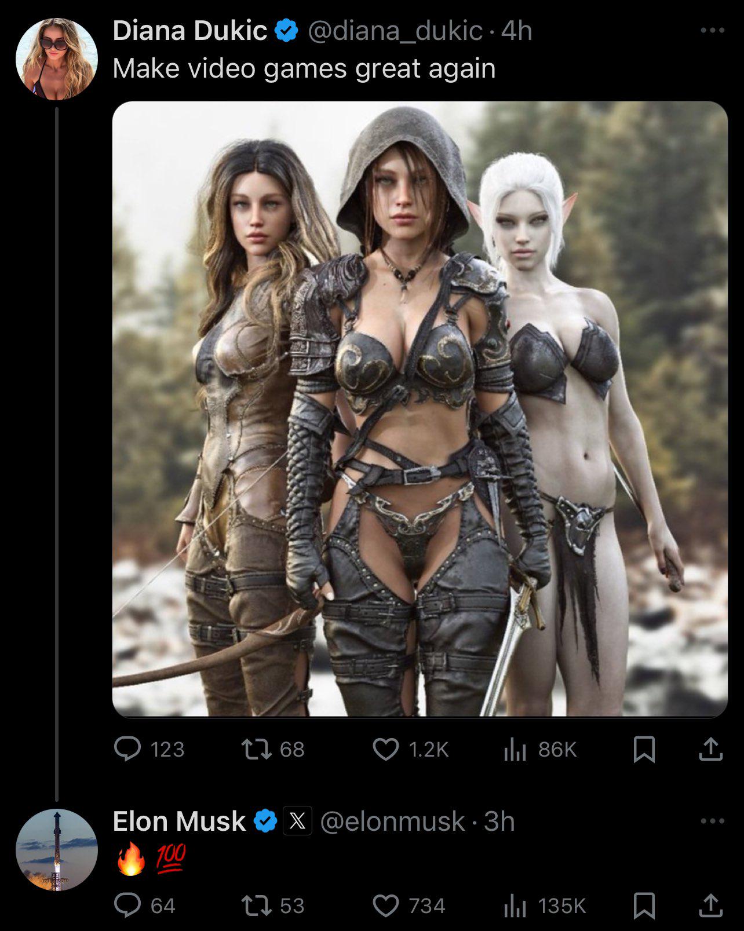Click the @elonmusk handle
The width and height of the screenshot is (744, 931).
(x=392, y=821)
